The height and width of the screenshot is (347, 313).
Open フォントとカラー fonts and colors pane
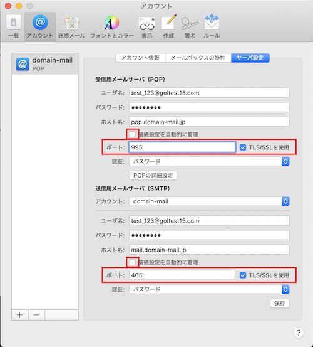tap(112, 26)
